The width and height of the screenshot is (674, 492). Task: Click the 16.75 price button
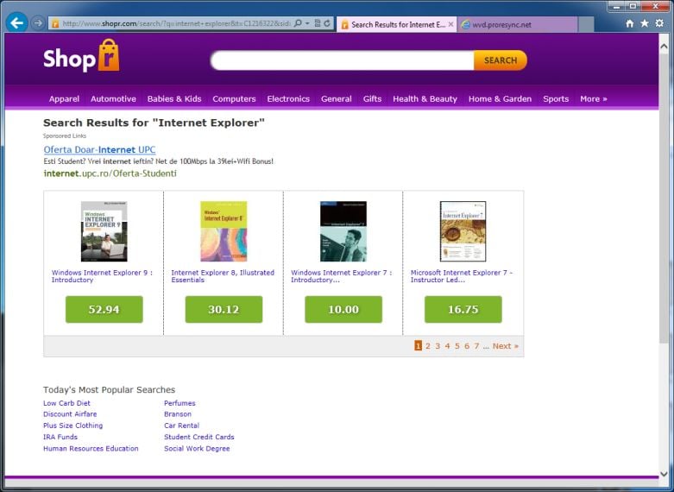(463, 309)
